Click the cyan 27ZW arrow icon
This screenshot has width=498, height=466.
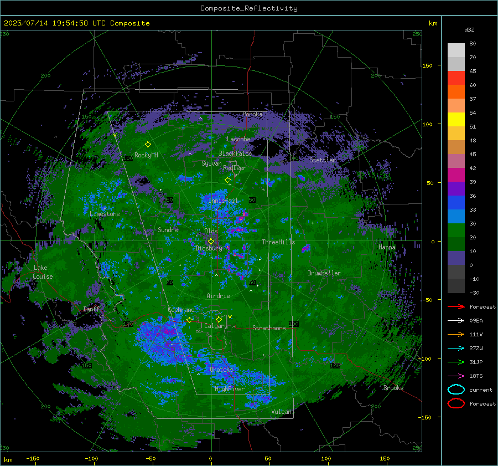click(456, 349)
